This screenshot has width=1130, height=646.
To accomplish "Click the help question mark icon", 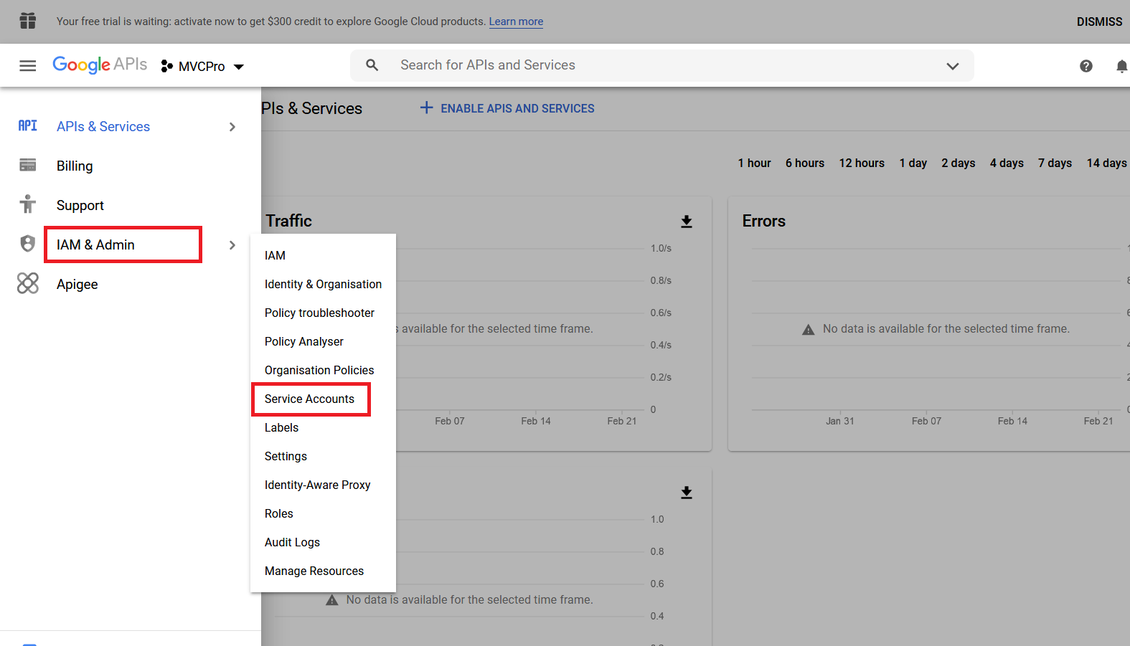I will (1086, 66).
